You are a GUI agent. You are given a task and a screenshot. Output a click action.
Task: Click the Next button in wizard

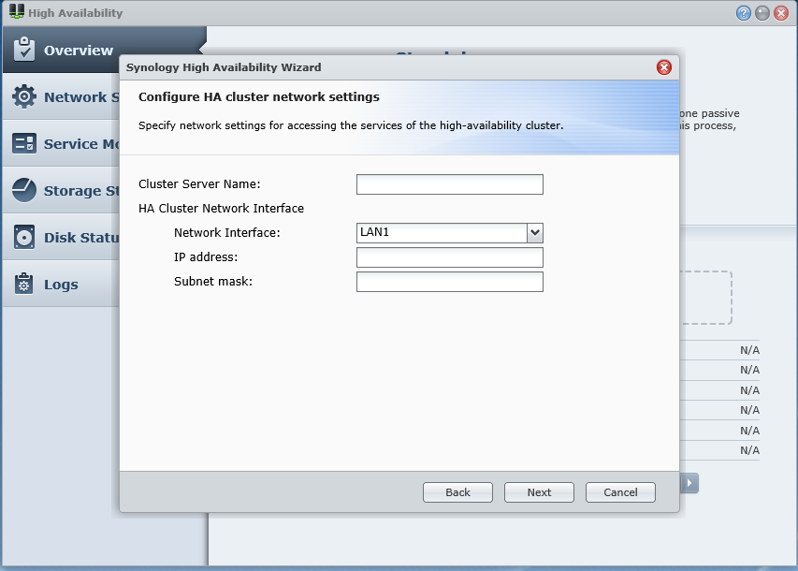tap(539, 492)
